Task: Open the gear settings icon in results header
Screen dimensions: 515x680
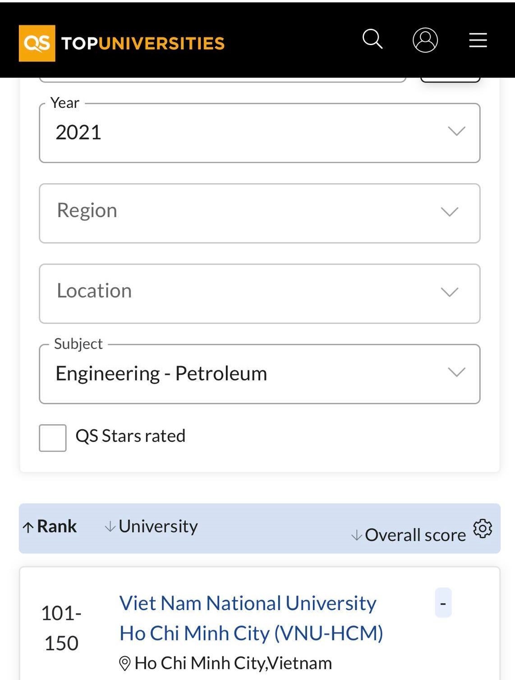Action: tap(483, 528)
